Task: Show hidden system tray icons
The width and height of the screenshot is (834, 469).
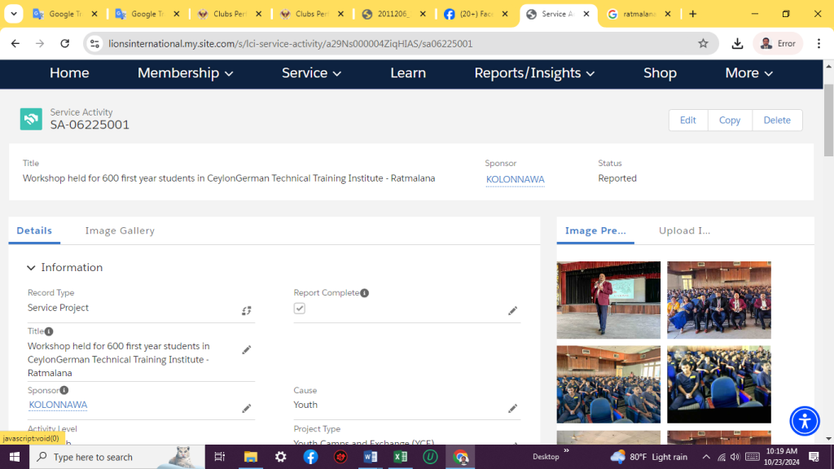Action: click(706, 457)
